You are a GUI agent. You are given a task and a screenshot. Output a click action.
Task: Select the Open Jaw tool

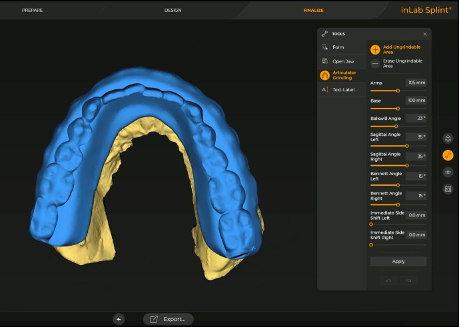click(342, 61)
